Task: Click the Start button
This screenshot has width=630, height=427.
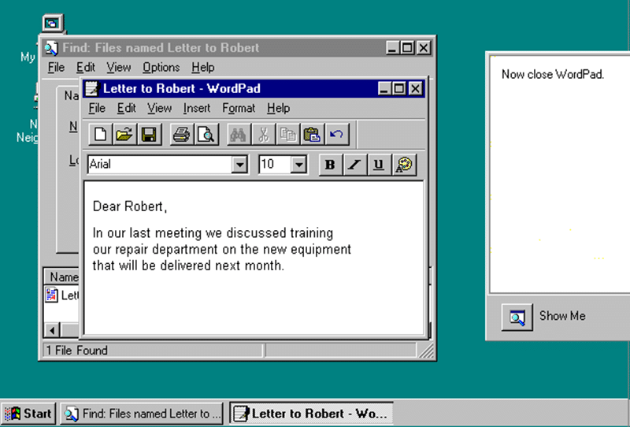Action: click(28, 414)
